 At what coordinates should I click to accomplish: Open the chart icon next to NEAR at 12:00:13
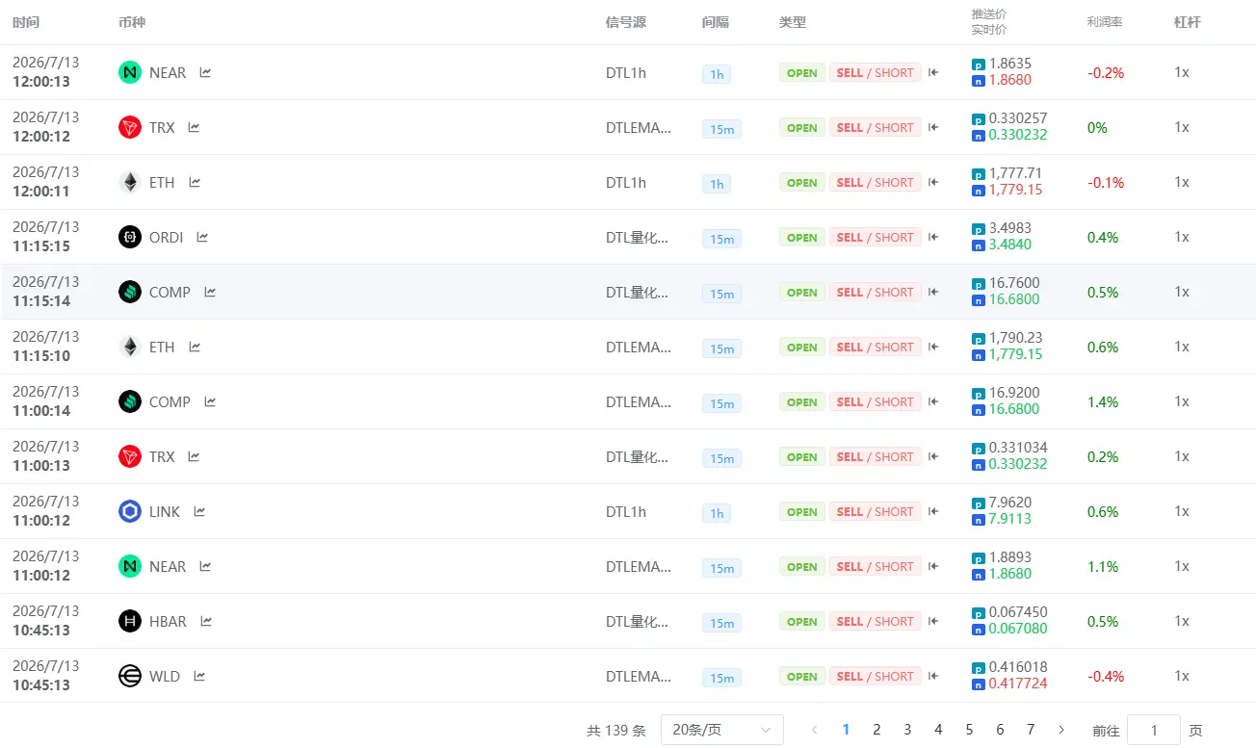coord(205,72)
